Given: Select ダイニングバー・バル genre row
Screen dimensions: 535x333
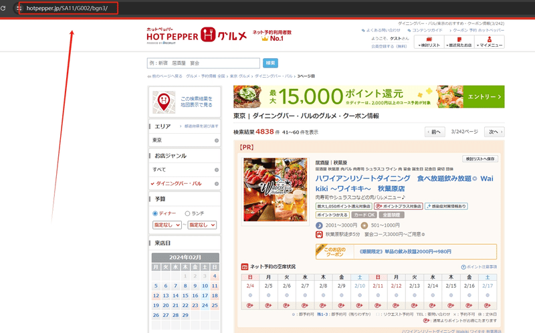Looking at the screenshot, I should click(185, 184).
